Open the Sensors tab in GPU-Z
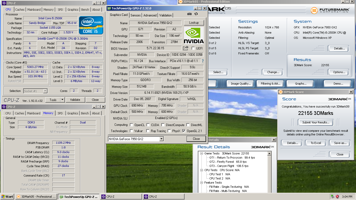356x200 pixels. click(x=136, y=15)
